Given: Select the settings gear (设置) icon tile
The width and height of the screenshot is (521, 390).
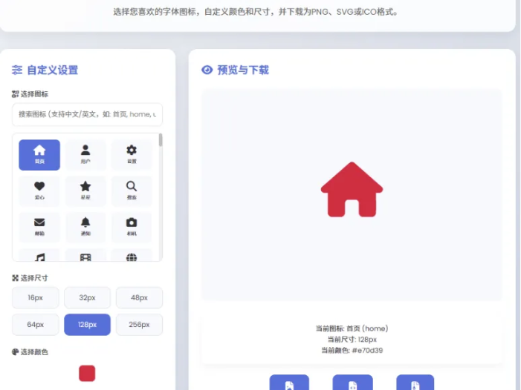Looking at the screenshot, I should coord(132,155).
